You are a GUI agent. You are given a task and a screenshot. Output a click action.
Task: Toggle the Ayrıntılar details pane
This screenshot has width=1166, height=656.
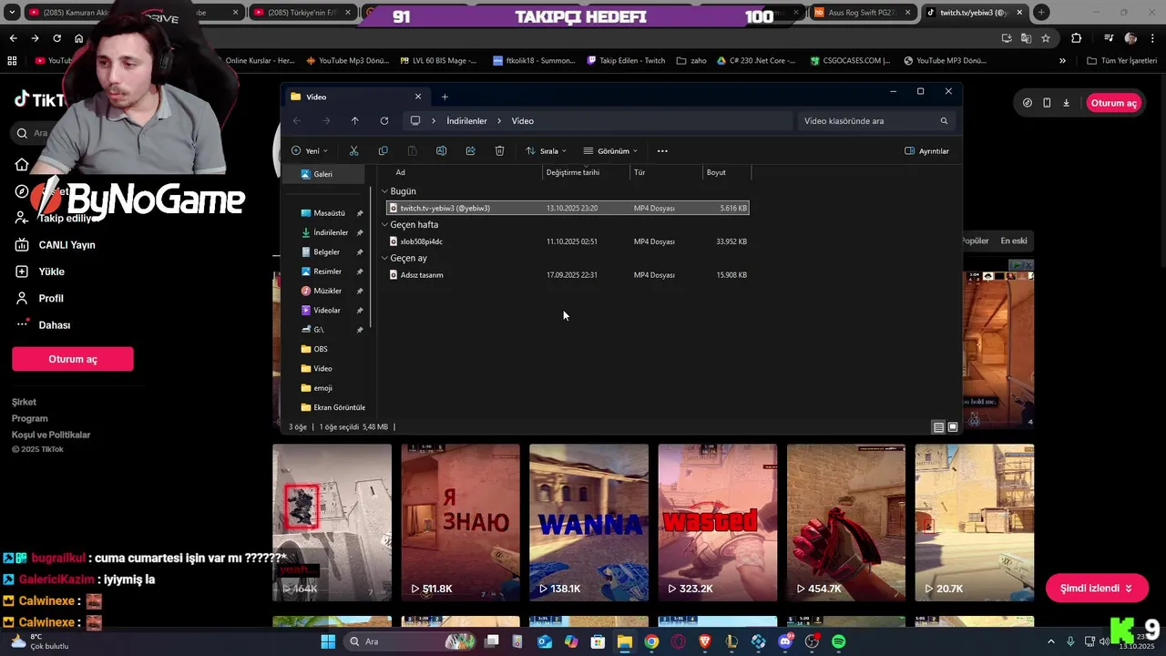click(x=926, y=150)
